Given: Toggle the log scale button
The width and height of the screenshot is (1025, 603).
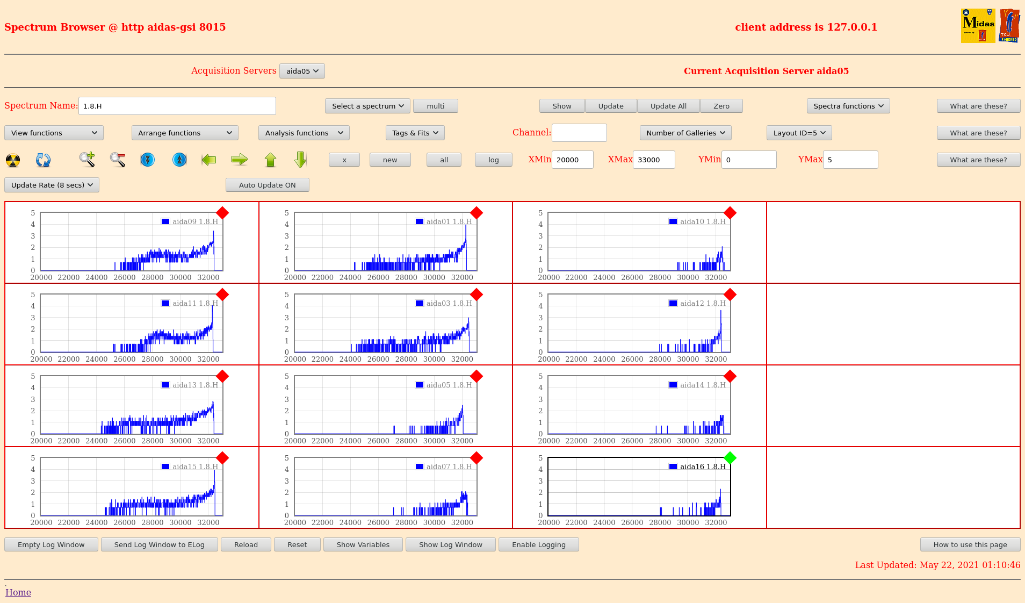Looking at the screenshot, I should point(493,160).
